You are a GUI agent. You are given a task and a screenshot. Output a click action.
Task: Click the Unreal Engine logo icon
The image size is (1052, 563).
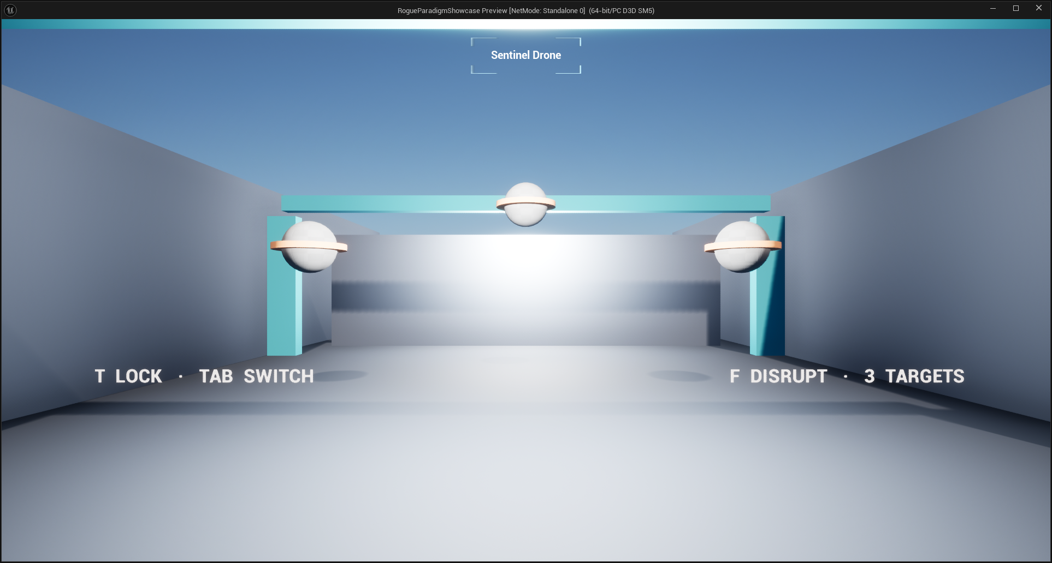[10, 10]
